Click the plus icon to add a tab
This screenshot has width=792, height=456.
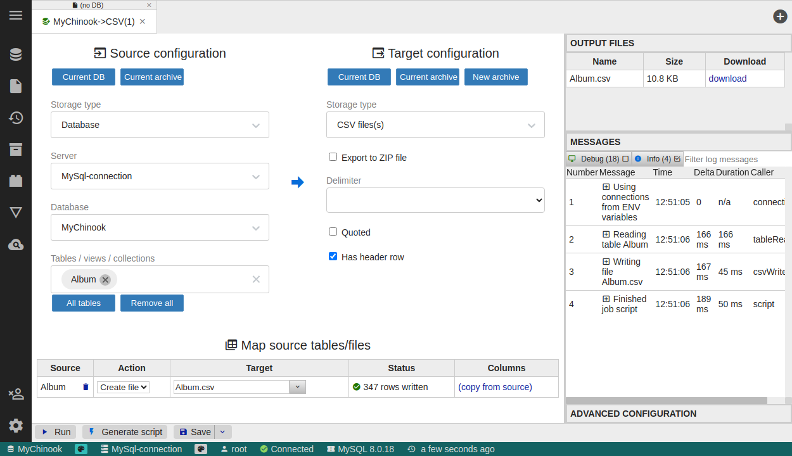[780, 16]
